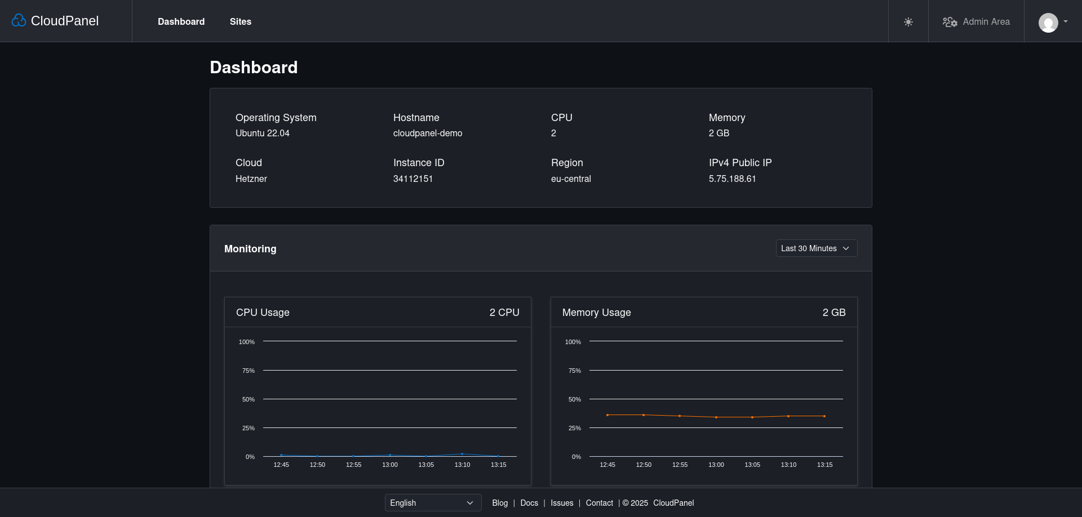
Task: Click the 13:10 data point on CPU chart
Action: coord(462,454)
